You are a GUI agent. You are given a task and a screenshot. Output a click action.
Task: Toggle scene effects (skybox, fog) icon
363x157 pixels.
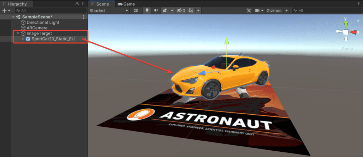tap(164, 10)
